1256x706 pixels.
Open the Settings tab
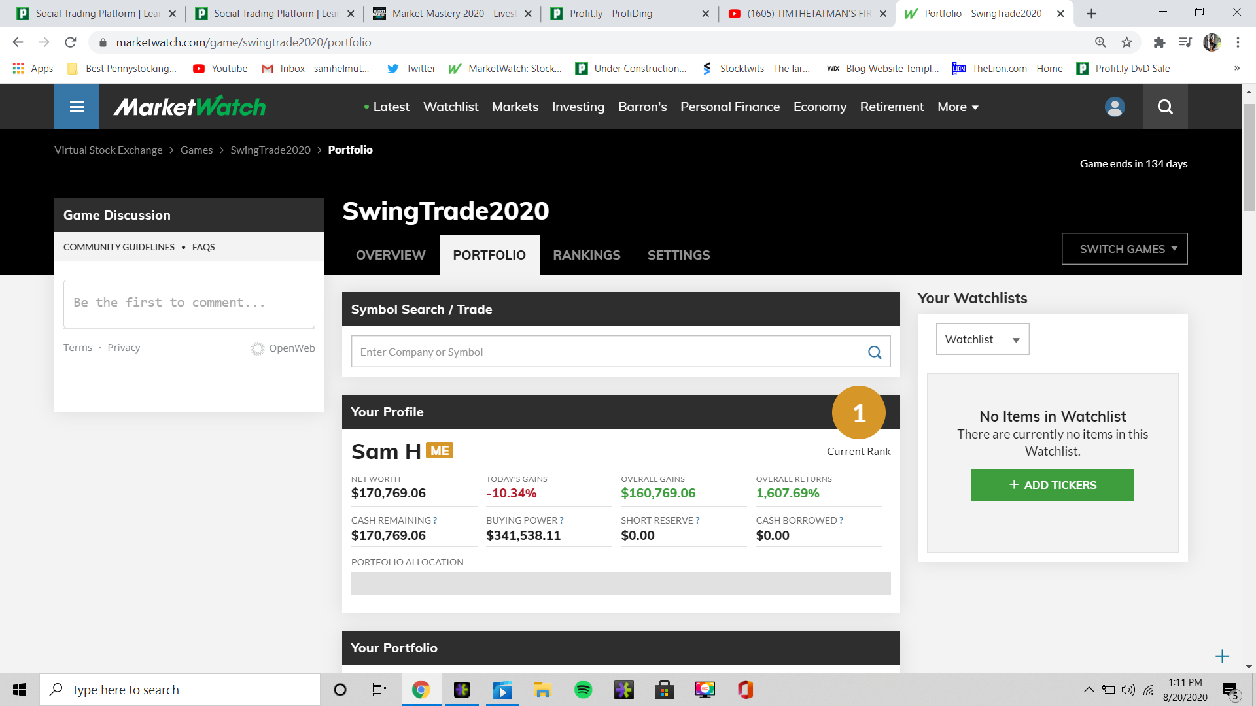click(x=678, y=255)
